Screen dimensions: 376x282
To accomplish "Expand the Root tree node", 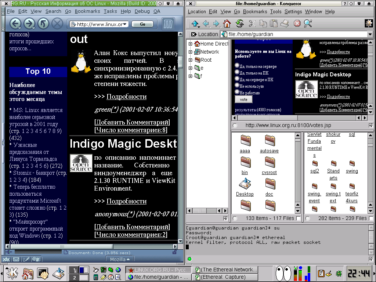I will point(191,60).
